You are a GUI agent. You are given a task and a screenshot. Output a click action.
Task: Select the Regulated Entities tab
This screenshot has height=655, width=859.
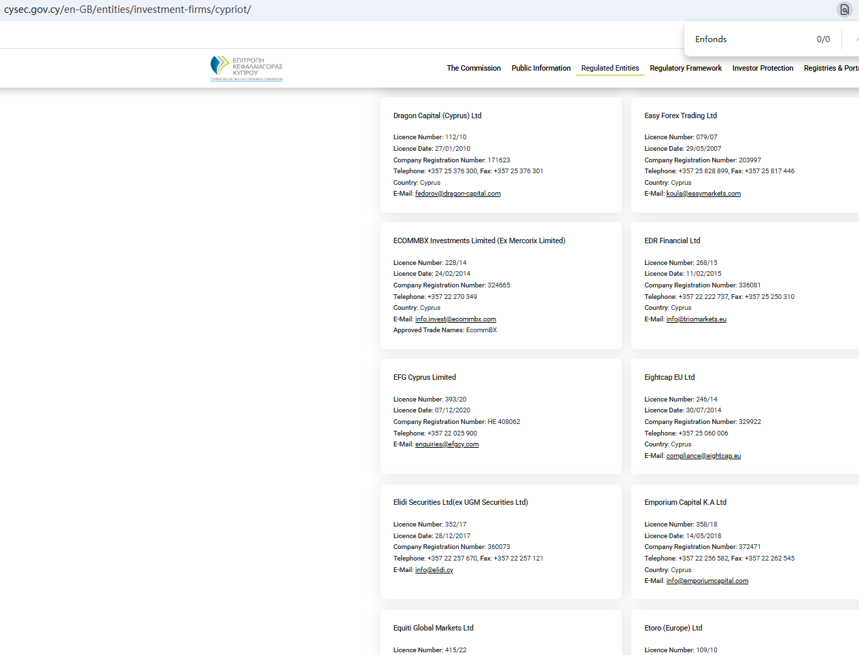(x=610, y=68)
